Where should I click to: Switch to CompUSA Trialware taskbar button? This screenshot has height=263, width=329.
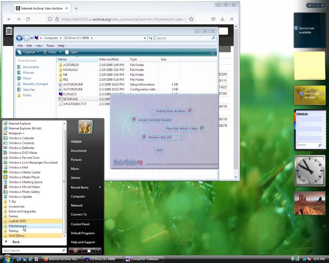(x=144, y=259)
